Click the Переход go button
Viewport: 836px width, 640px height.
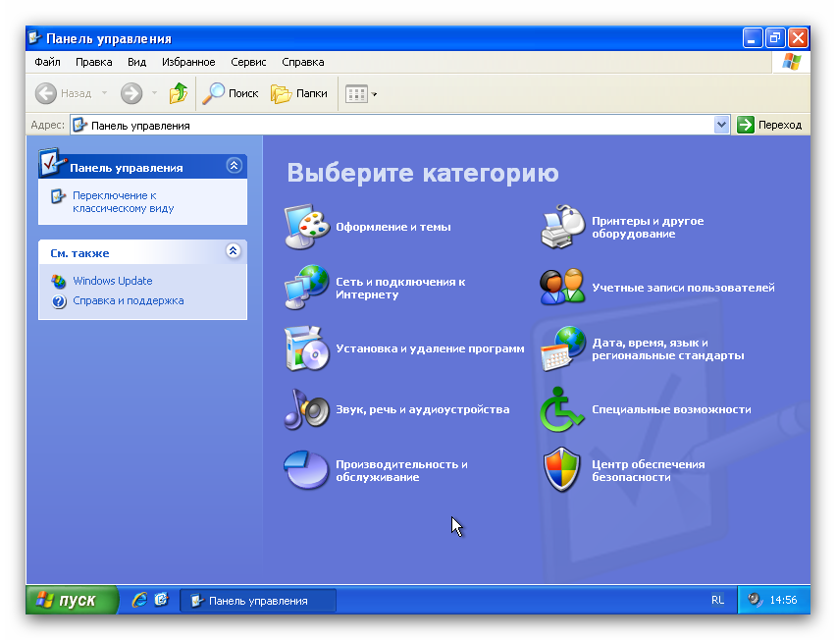coord(770,125)
